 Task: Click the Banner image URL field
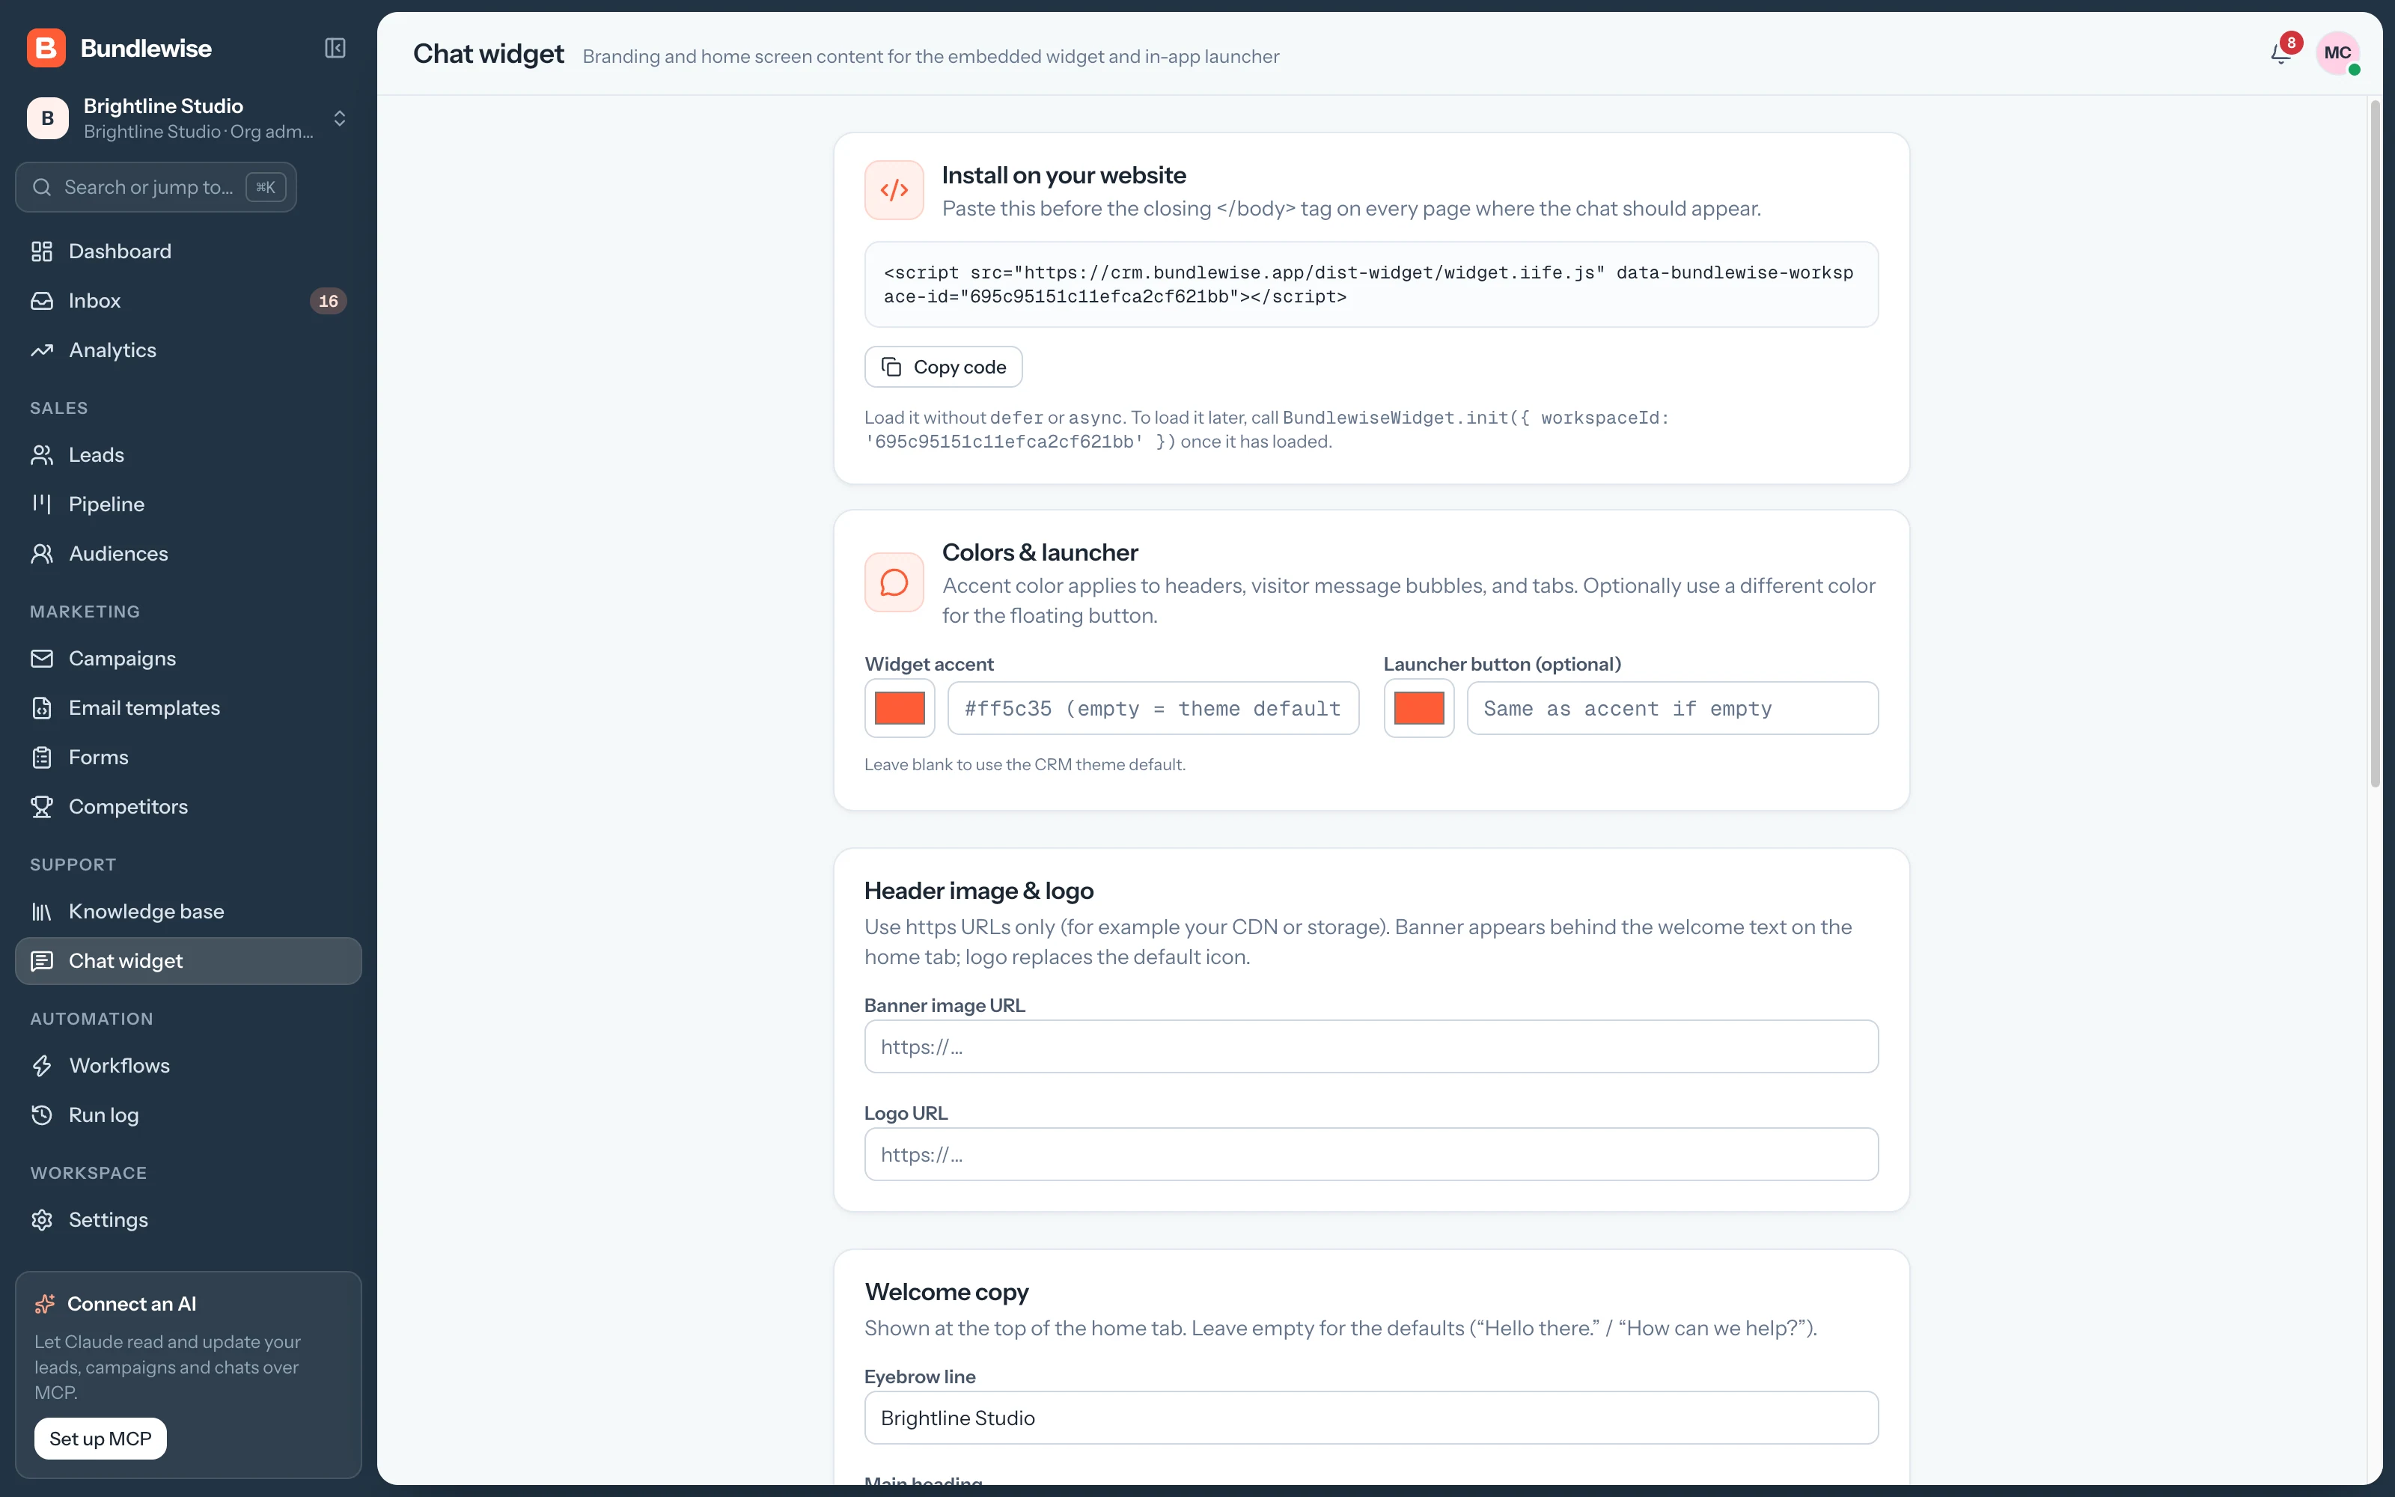1370,1046
